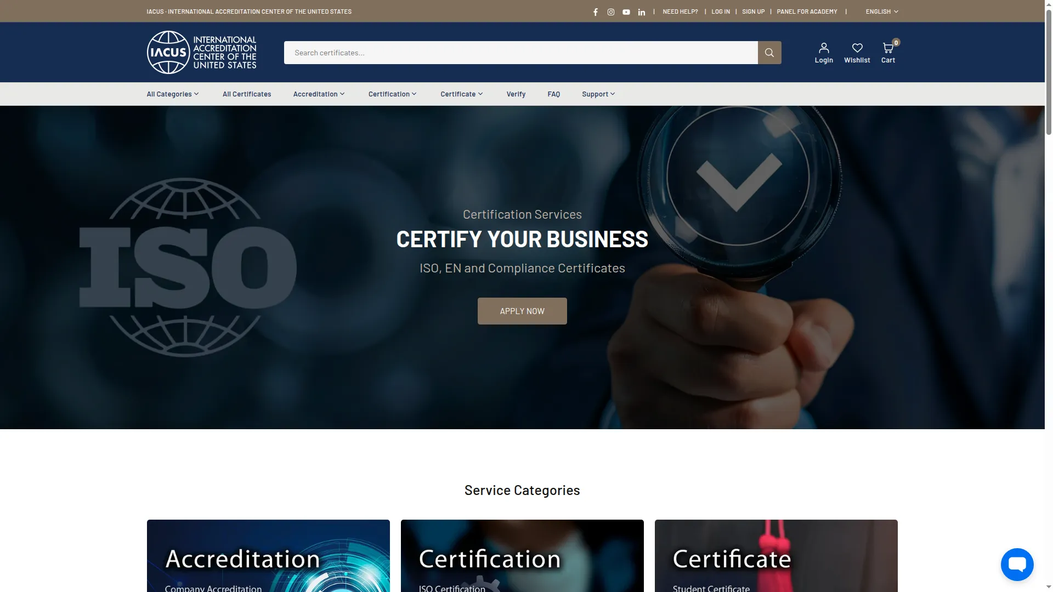Viewport: 1053px width, 592px height.
Task: Expand the Certificate nav menu
Action: coord(462,94)
